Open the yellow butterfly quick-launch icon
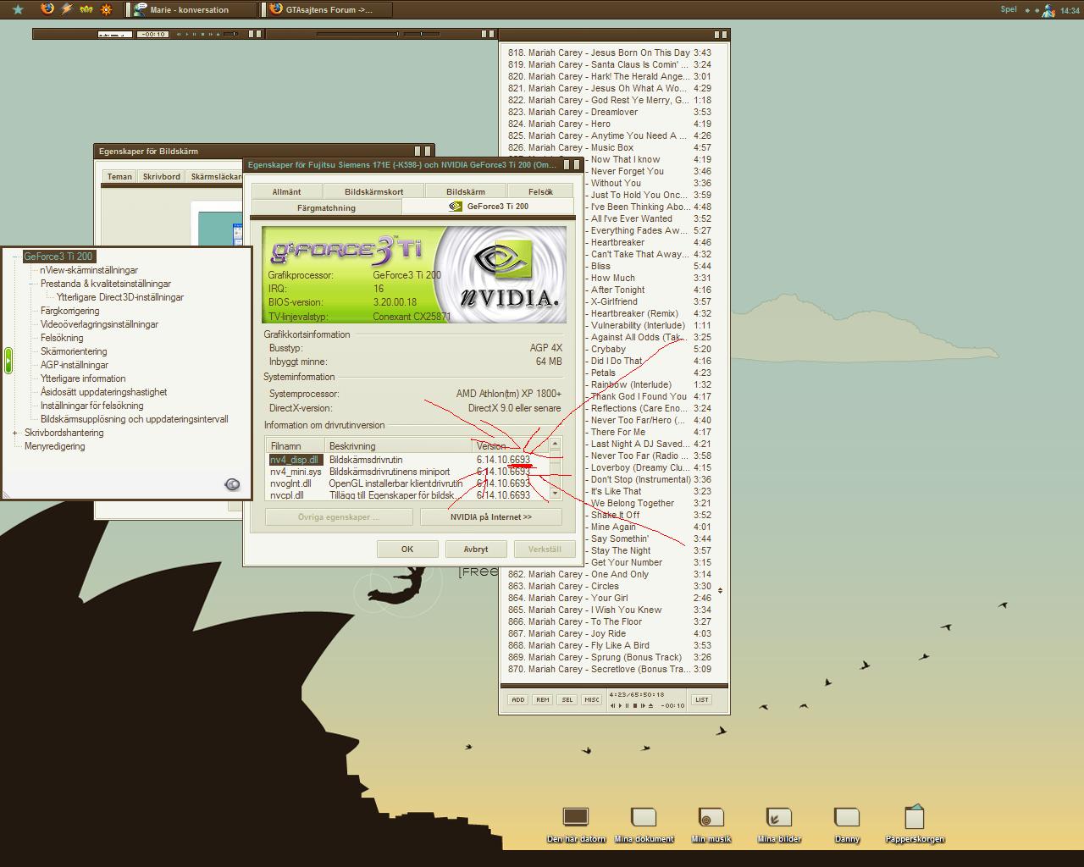 86,9
